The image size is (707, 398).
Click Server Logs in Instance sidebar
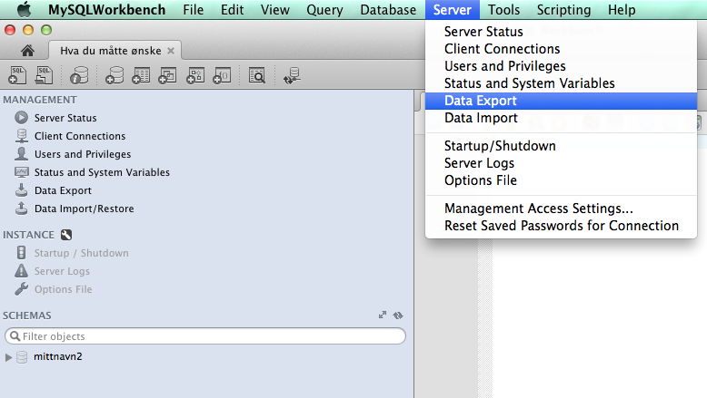[62, 271]
